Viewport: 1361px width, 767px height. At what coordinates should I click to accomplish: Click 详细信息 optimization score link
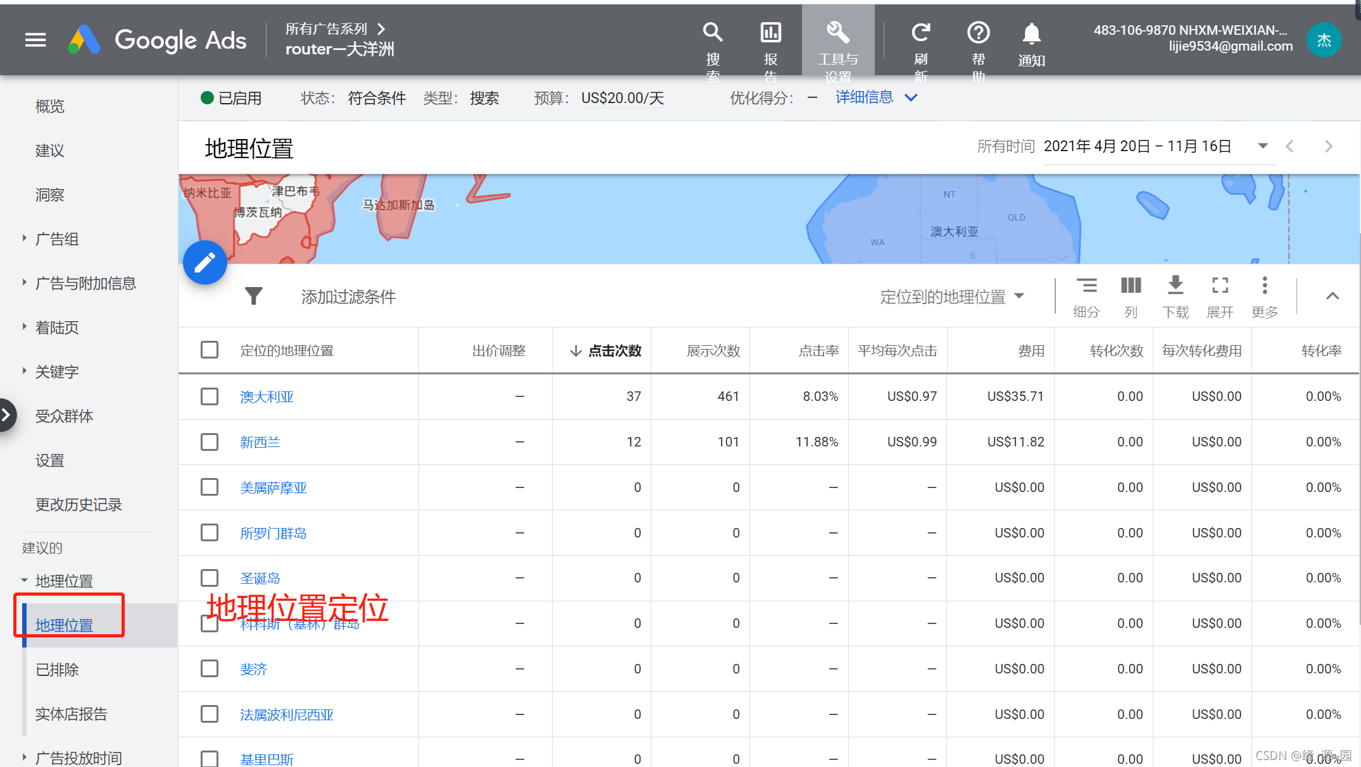tap(864, 97)
